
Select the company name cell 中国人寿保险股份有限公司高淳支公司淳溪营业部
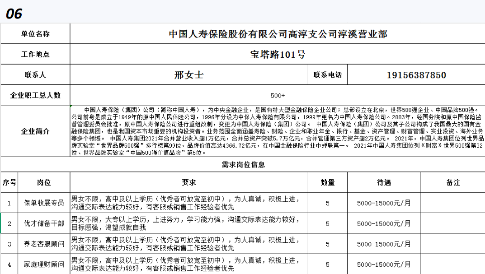point(277,34)
